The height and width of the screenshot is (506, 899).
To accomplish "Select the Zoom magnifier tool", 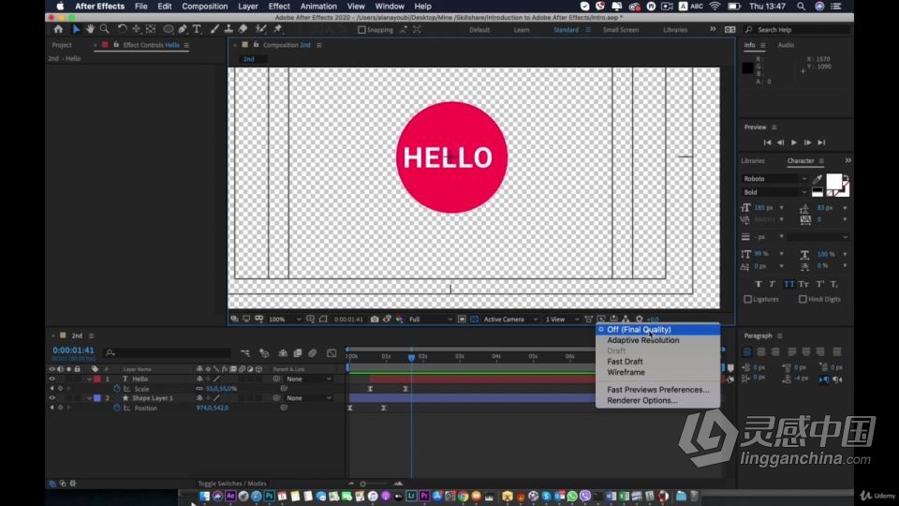I will (x=104, y=29).
